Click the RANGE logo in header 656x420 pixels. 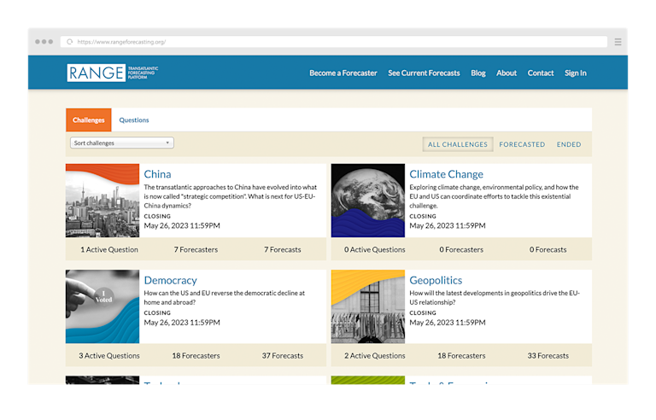113,73
